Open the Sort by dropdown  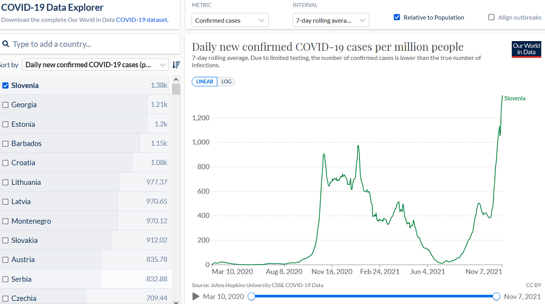(96, 65)
